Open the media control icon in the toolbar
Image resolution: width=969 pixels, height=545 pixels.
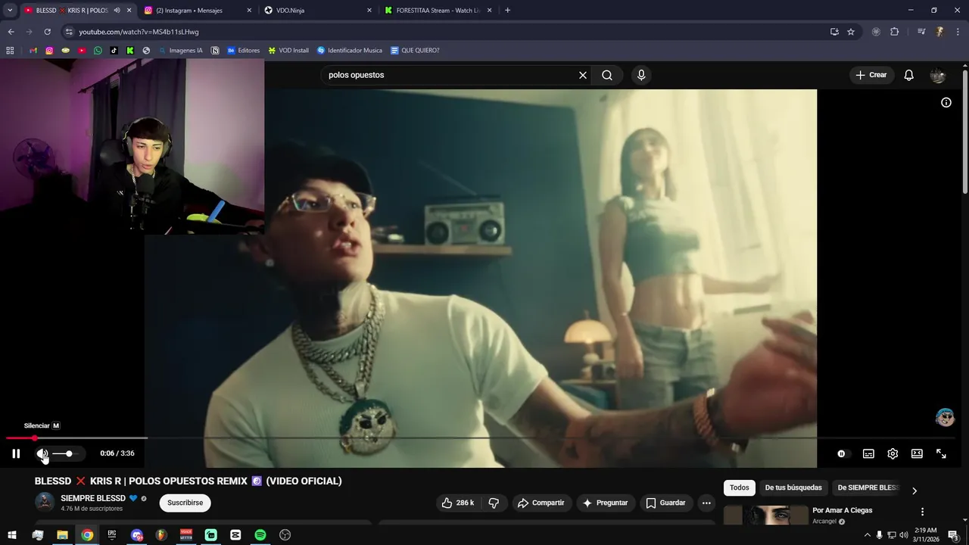point(921,32)
